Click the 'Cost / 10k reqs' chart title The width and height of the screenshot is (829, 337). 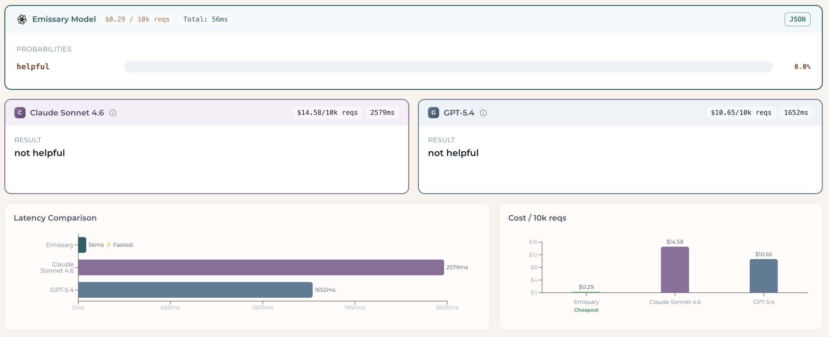point(537,218)
